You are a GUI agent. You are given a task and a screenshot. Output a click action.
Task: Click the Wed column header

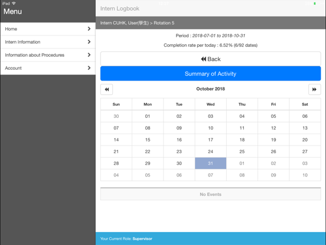[211, 104]
